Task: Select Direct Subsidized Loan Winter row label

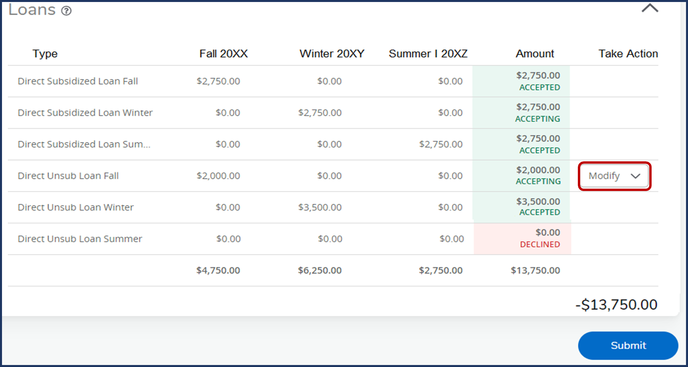Action: point(85,113)
